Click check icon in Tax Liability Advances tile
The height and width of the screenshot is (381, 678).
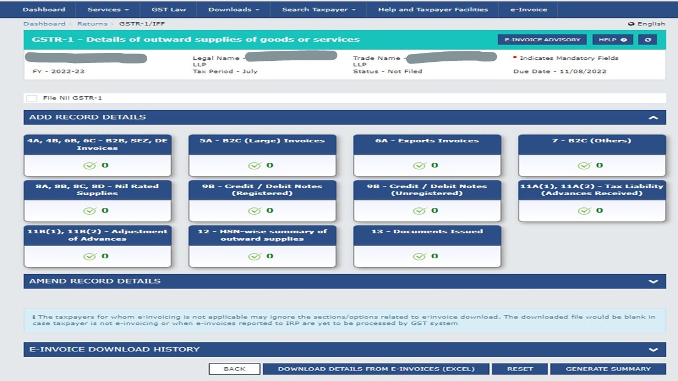click(584, 211)
